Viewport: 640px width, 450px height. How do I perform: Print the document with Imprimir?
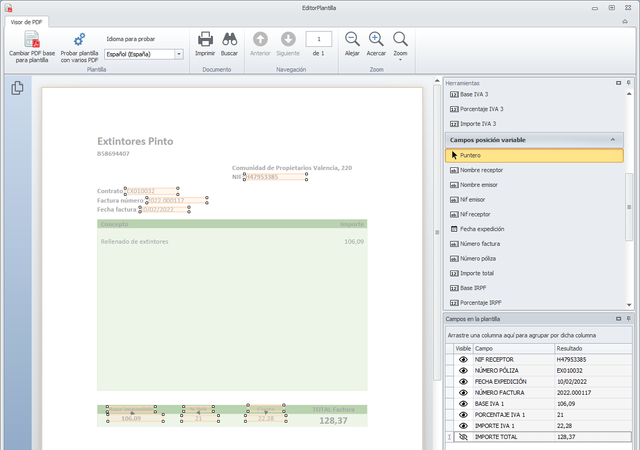pyautogui.click(x=205, y=40)
